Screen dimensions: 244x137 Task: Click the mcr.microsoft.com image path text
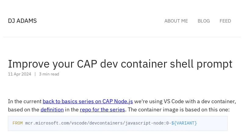pyautogui.click(x=97, y=123)
